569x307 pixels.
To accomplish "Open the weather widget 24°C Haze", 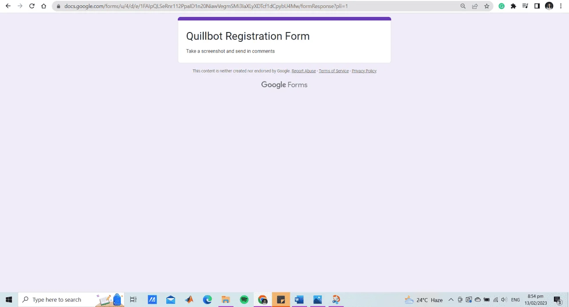I will pos(424,300).
